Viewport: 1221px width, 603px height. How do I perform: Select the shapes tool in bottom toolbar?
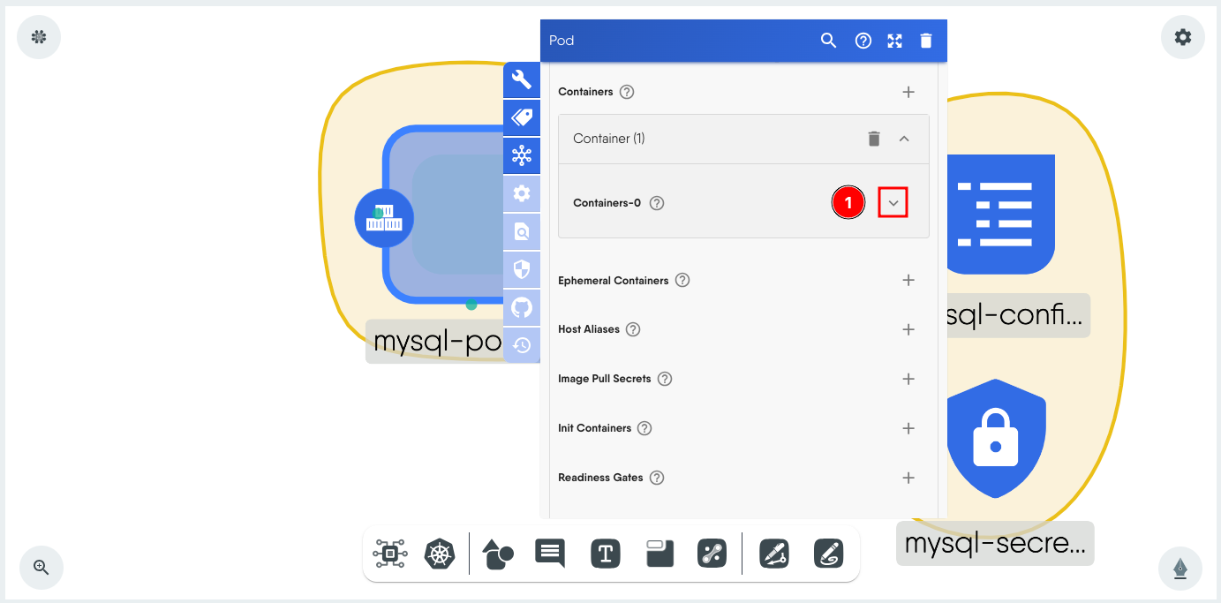[x=497, y=554]
